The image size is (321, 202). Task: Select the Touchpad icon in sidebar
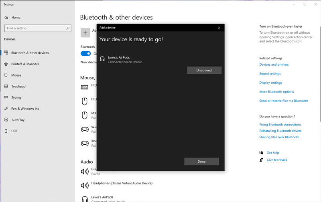(x=6, y=86)
